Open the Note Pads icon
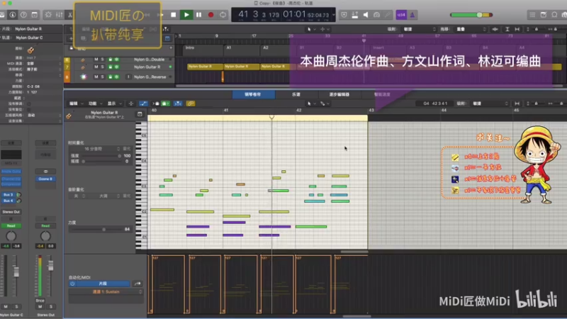 coord(544,15)
